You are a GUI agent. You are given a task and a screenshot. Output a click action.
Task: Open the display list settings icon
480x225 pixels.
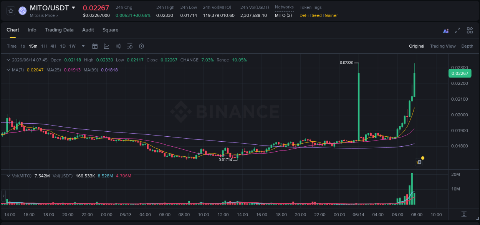click(x=130, y=46)
